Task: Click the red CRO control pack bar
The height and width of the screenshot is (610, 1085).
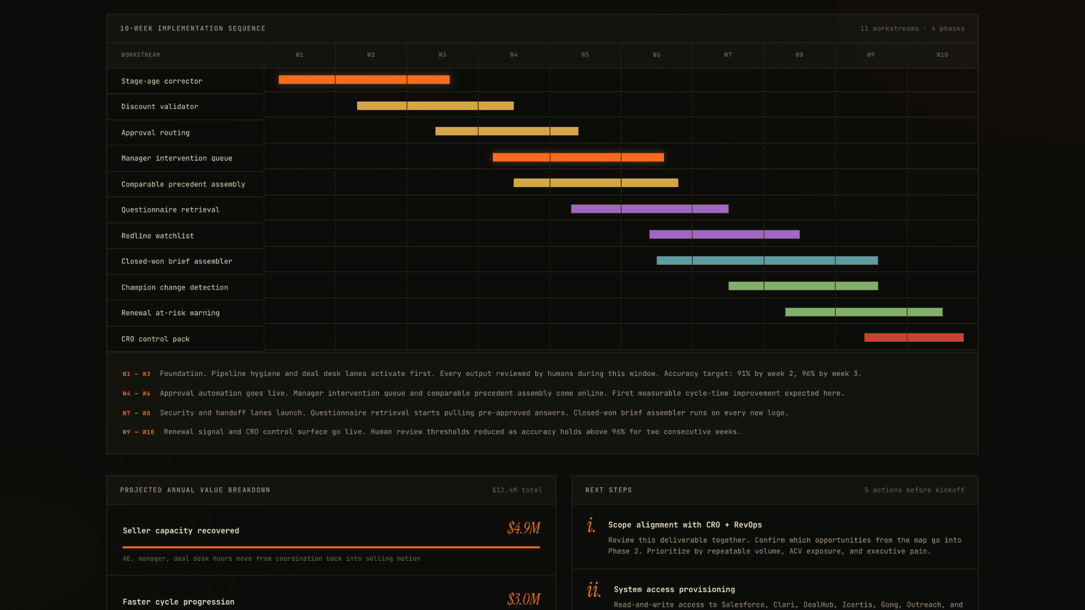Action: pyautogui.click(x=913, y=338)
